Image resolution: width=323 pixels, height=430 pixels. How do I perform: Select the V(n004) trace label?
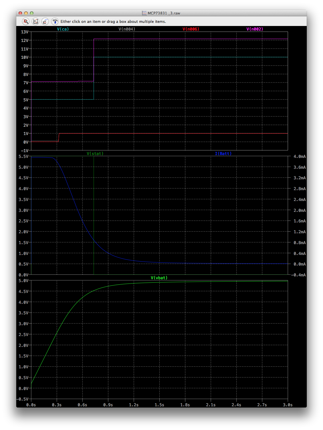(x=127, y=29)
